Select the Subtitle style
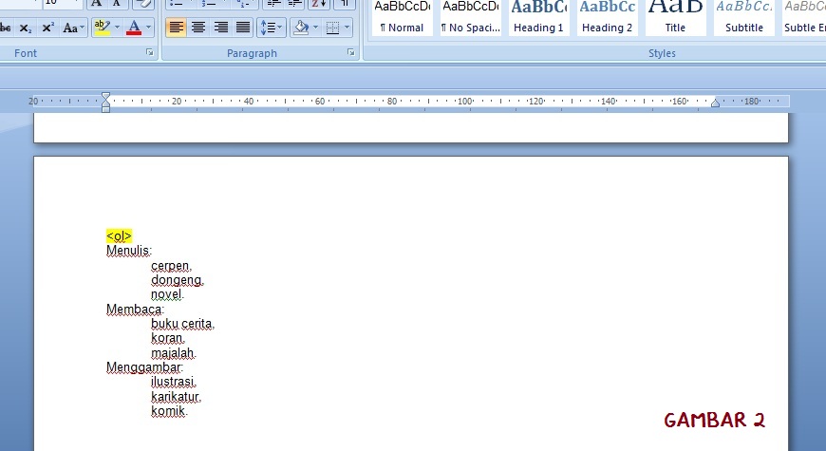The width and height of the screenshot is (826, 451). 744,17
